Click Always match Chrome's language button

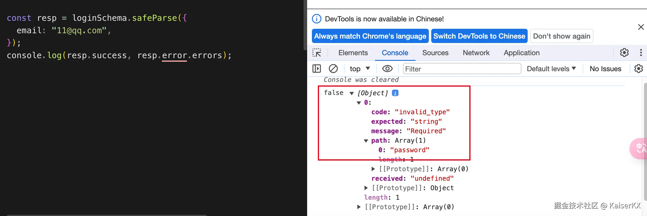coord(370,36)
